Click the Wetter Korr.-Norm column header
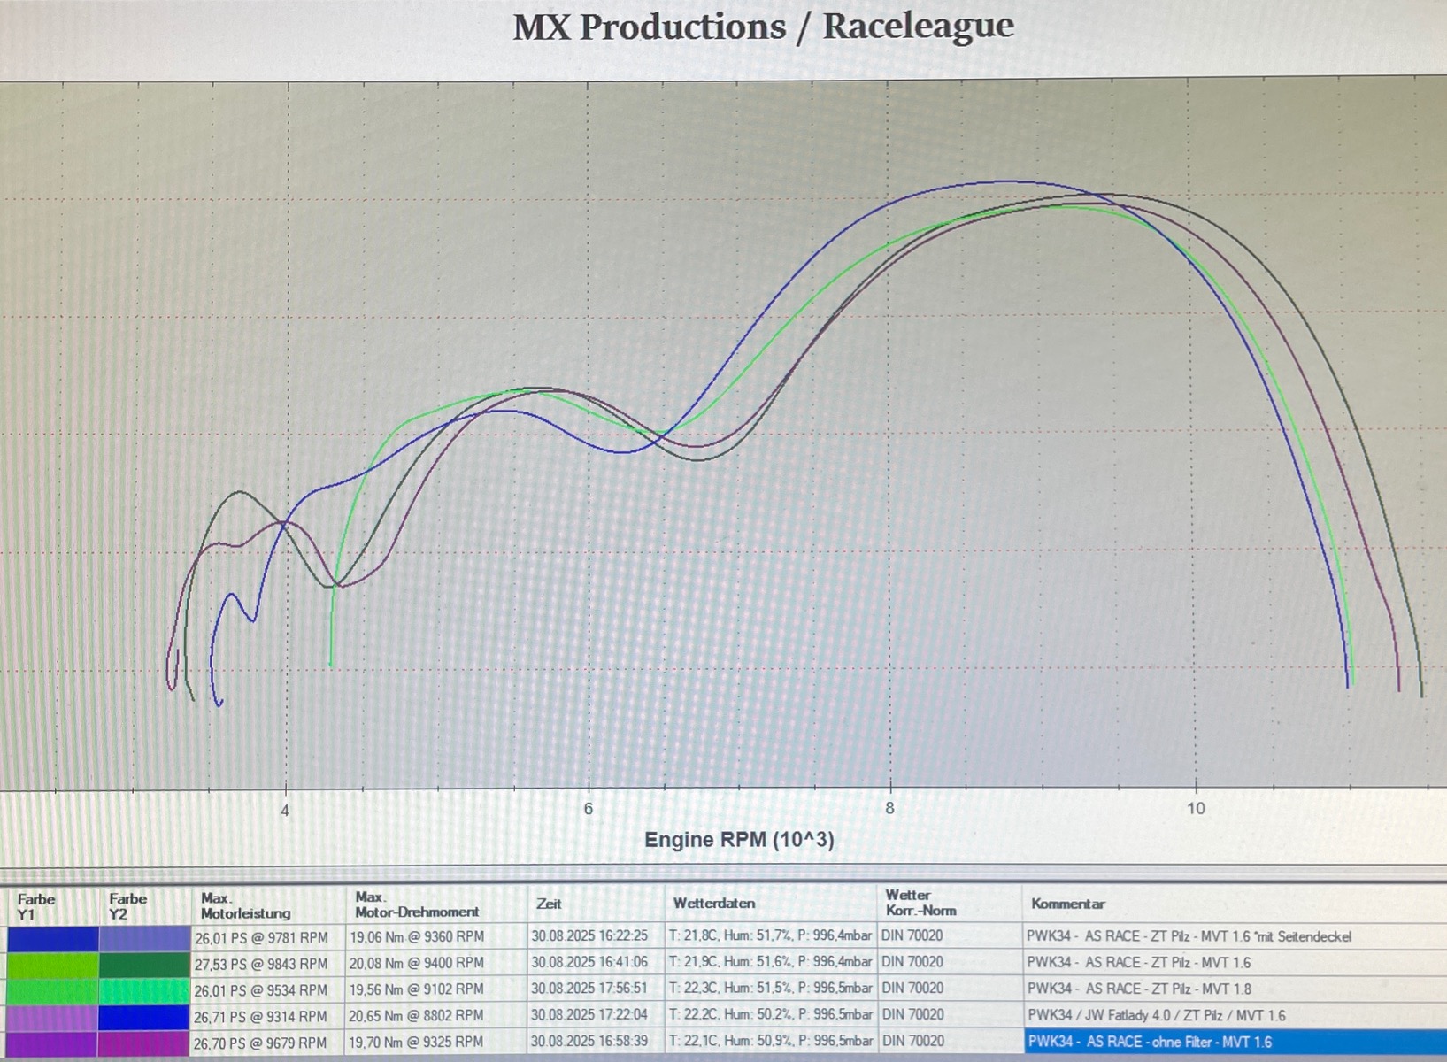 pyautogui.click(x=920, y=903)
